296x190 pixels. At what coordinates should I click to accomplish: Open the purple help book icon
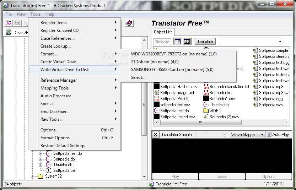[x=129, y=23]
